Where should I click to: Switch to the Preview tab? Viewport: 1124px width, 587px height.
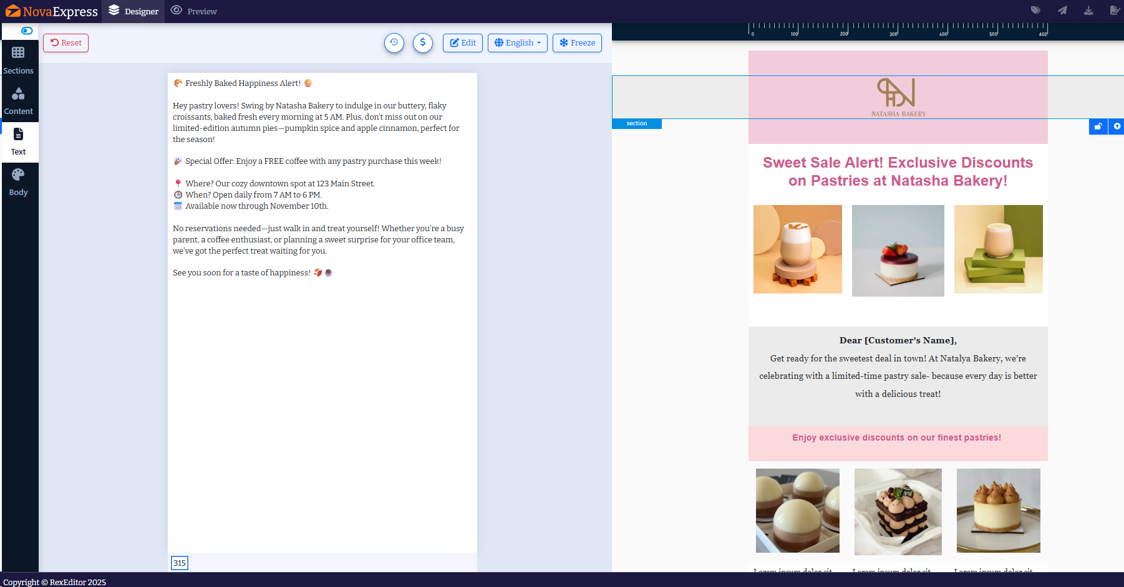(194, 11)
